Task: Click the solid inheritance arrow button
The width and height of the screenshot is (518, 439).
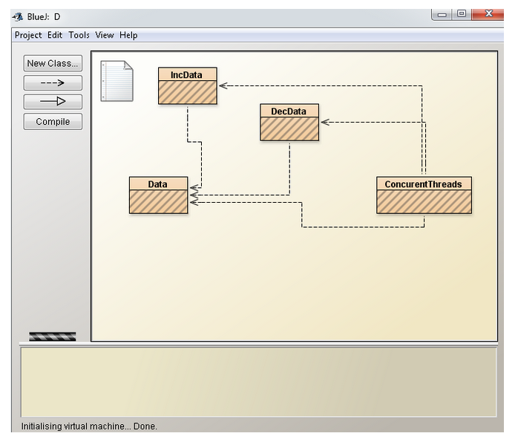Action: click(x=53, y=102)
